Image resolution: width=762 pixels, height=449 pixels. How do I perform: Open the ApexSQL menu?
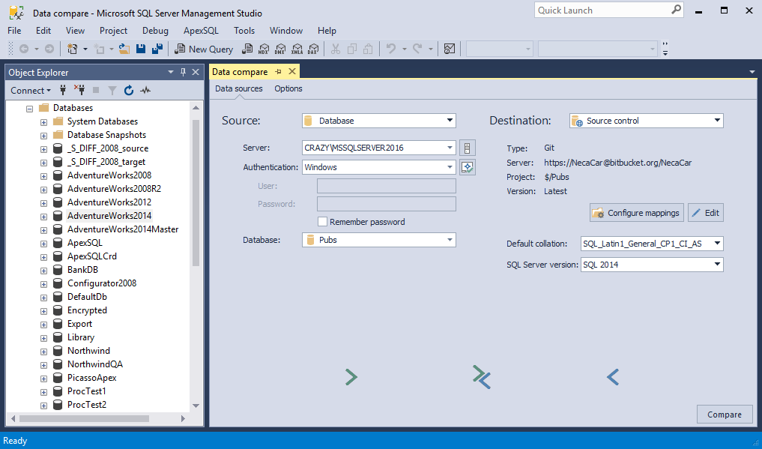coord(202,31)
